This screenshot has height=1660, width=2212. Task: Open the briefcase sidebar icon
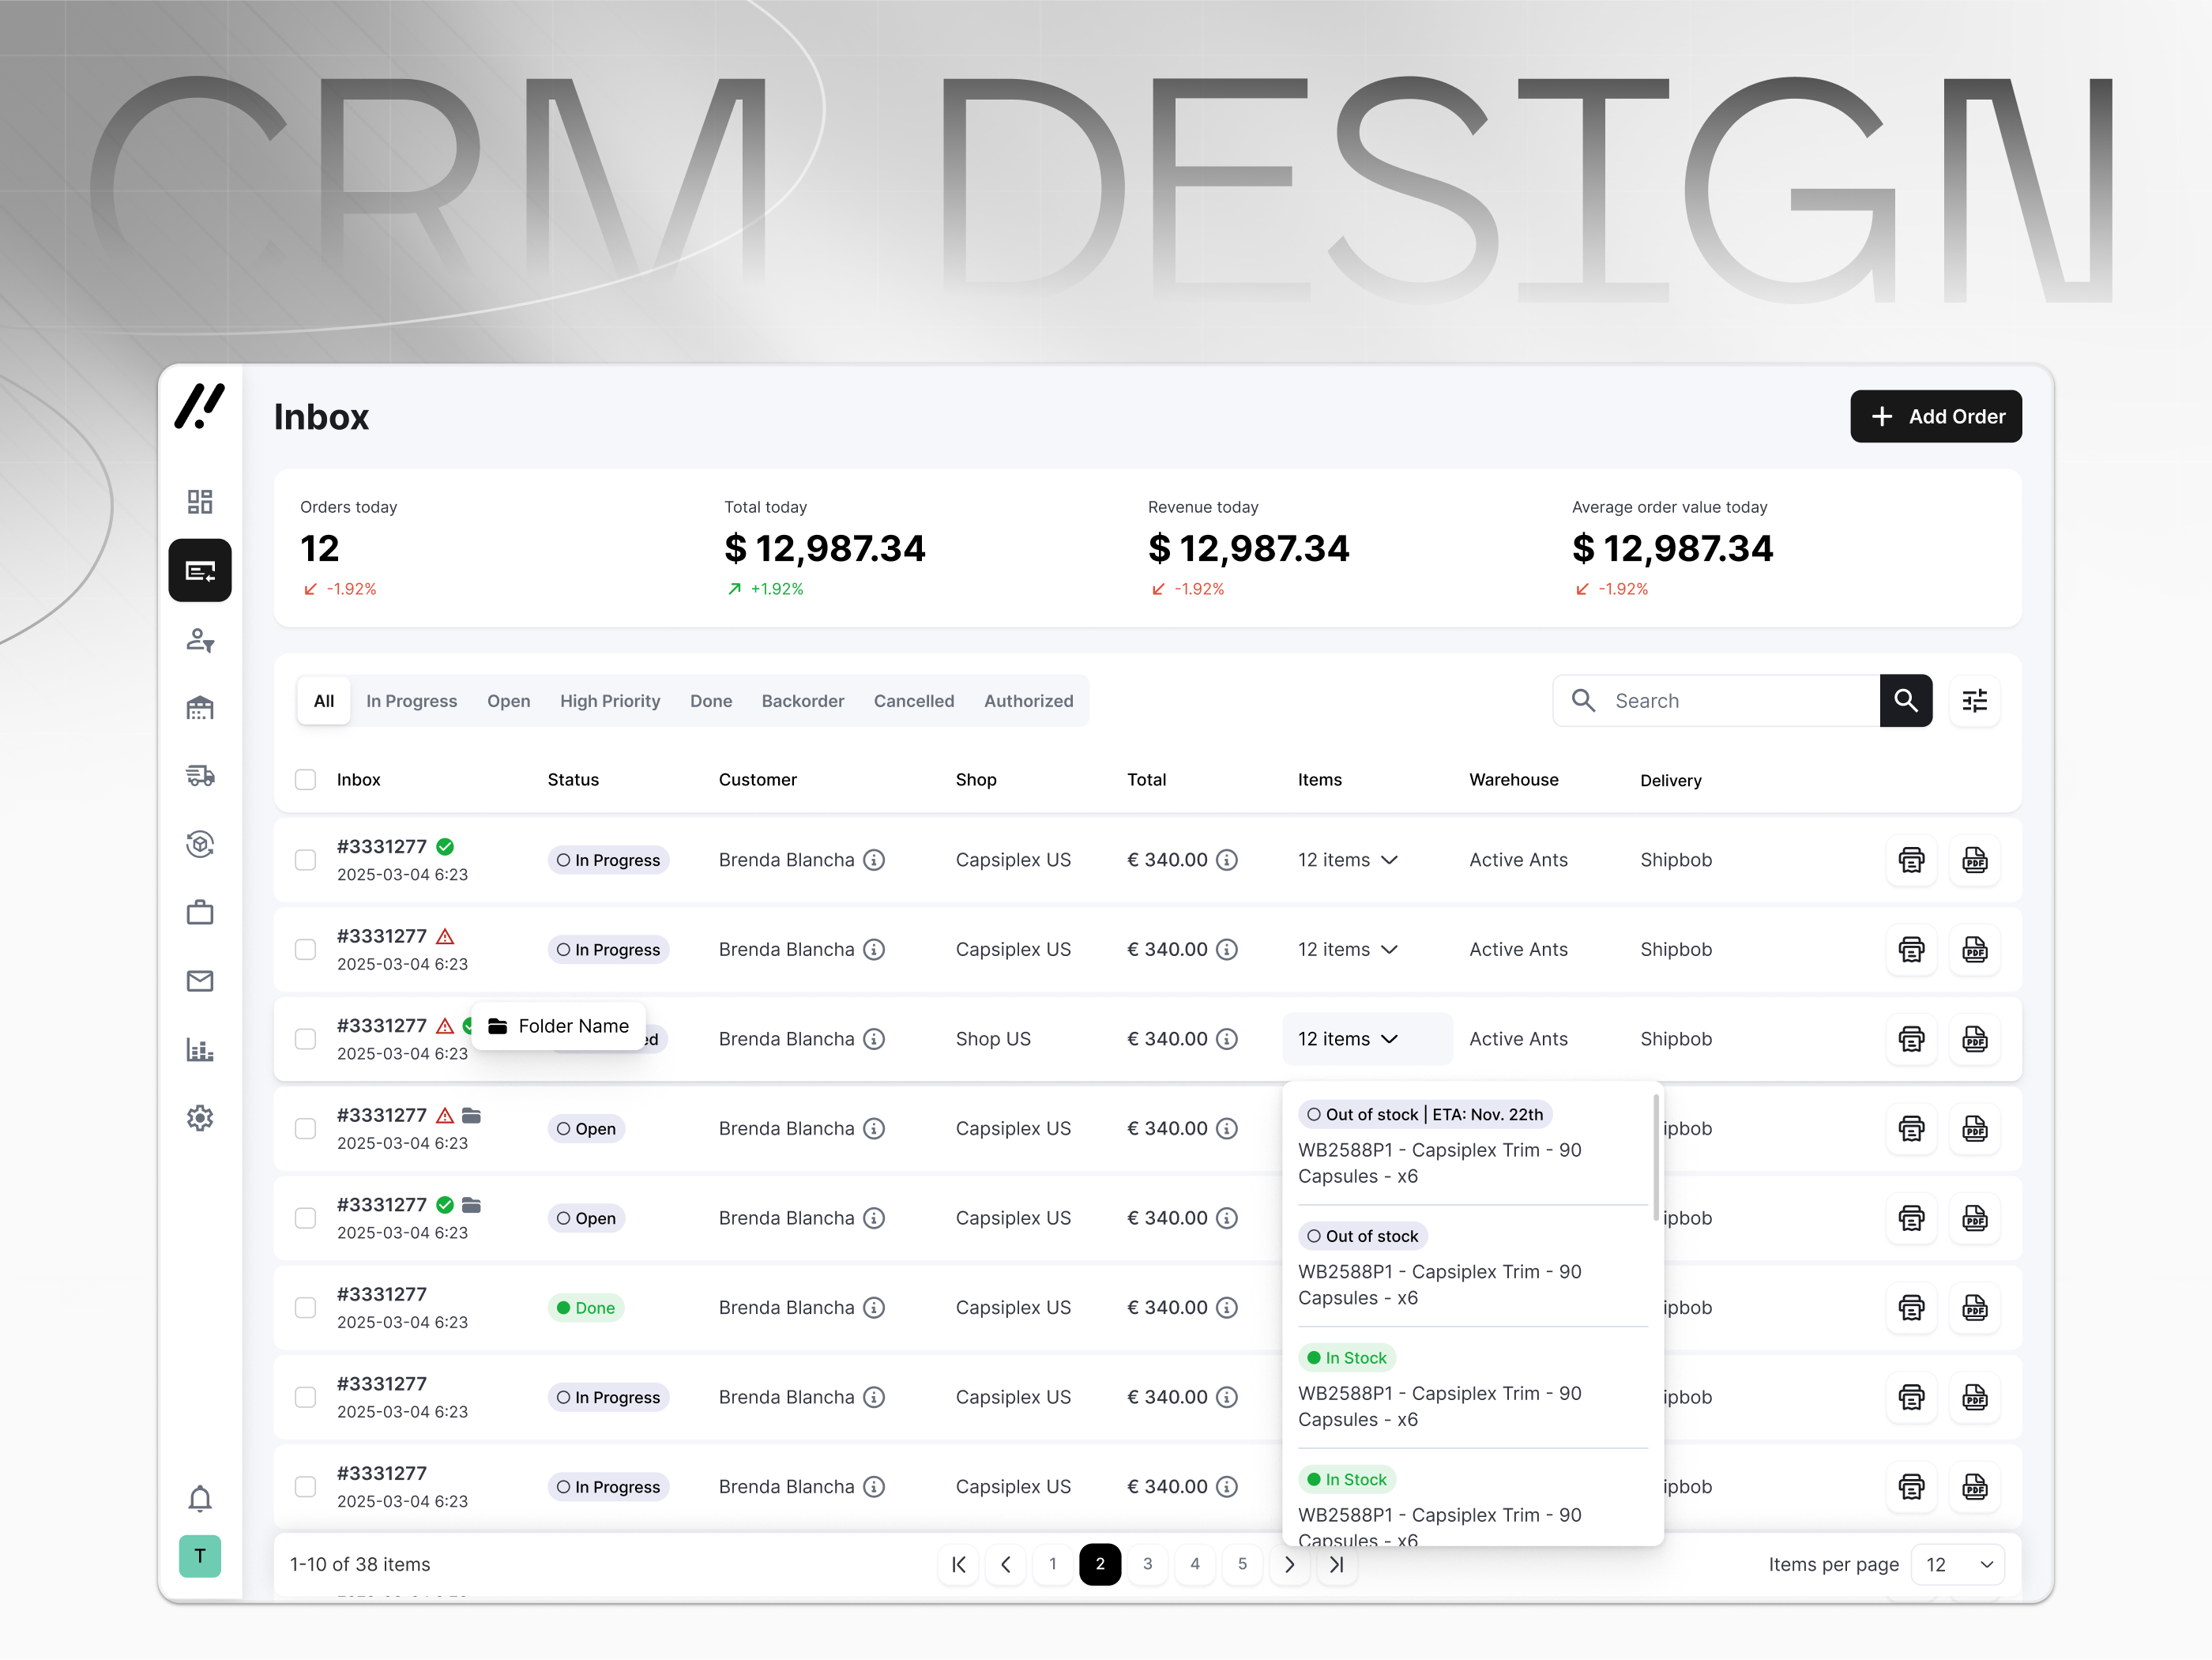coord(200,913)
